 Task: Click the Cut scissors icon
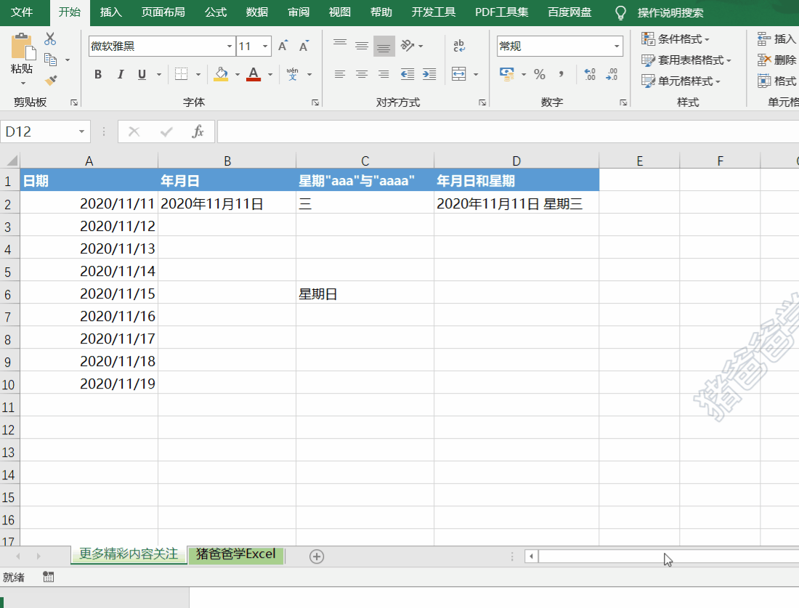click(50, 38)
